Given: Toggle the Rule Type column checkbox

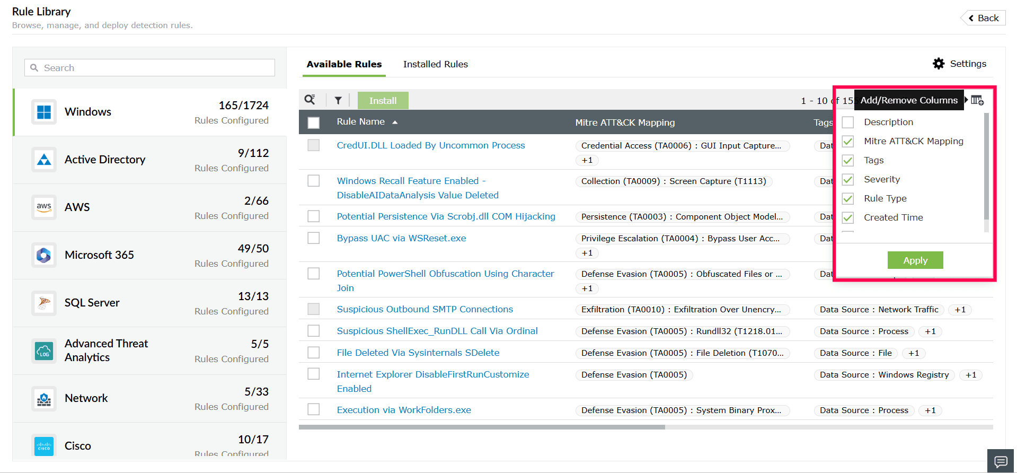Looking at the screenshot, I should [x=848, y=198].
